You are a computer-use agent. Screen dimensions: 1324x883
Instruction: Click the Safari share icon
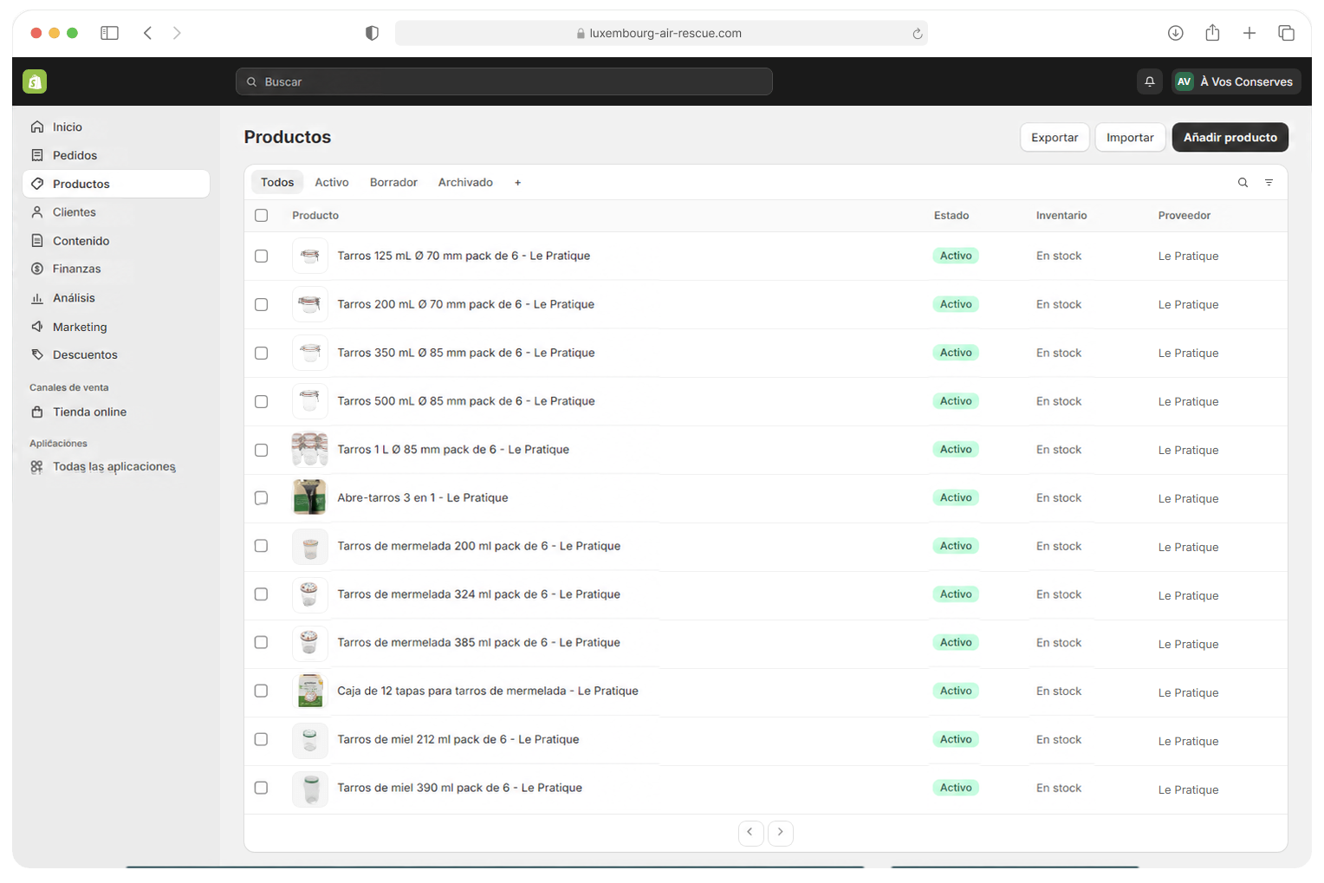pos(1212,33)
